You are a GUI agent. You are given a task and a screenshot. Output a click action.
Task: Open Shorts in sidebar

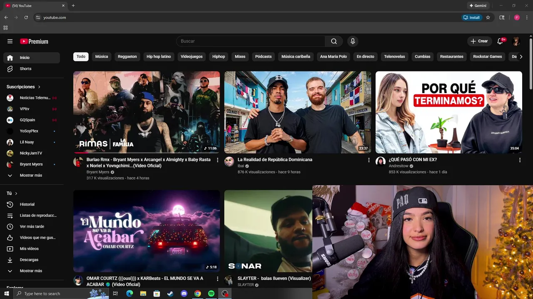(32, 69)
